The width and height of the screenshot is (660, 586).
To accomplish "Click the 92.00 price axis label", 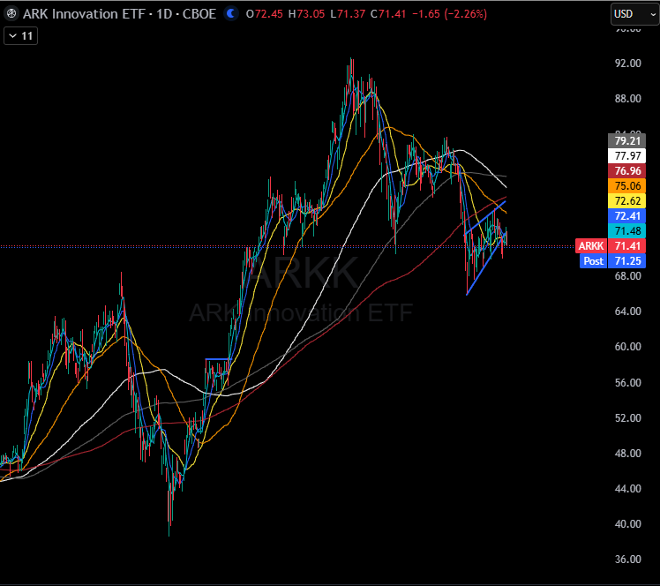I will click(627, 64).
